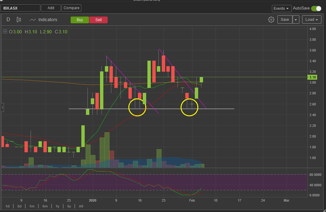
Task: Open the Indicators menu
Action: 43,20
